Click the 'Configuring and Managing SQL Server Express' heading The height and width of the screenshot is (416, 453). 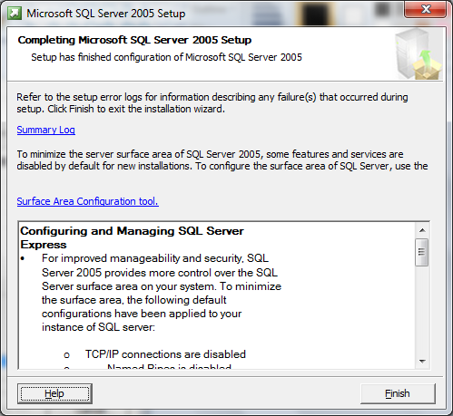pyautogui.click(x=132, y=237)
